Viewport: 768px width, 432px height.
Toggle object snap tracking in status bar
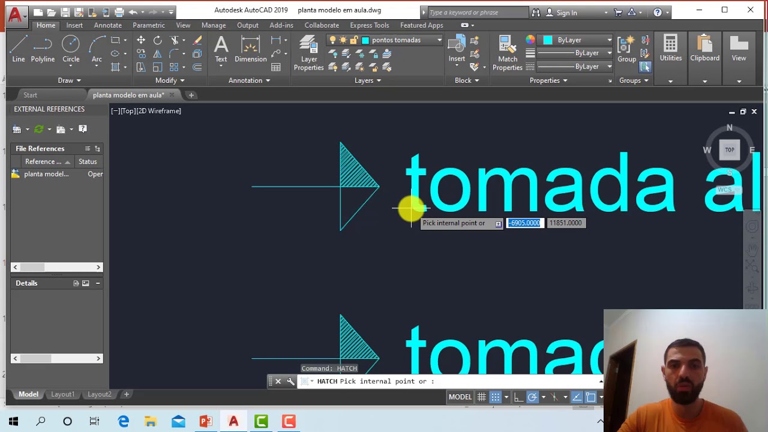577,397
